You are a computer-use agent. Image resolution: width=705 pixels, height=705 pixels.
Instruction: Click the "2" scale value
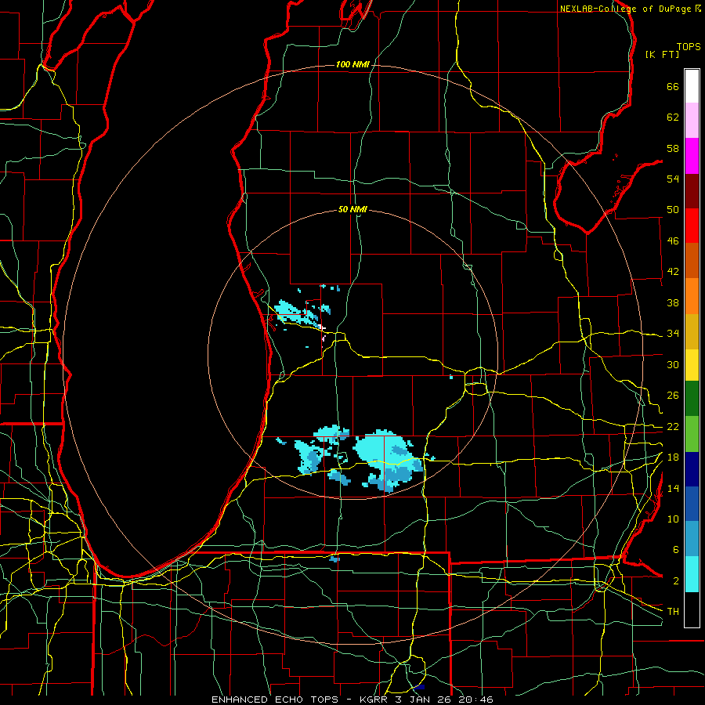[675, 581]
